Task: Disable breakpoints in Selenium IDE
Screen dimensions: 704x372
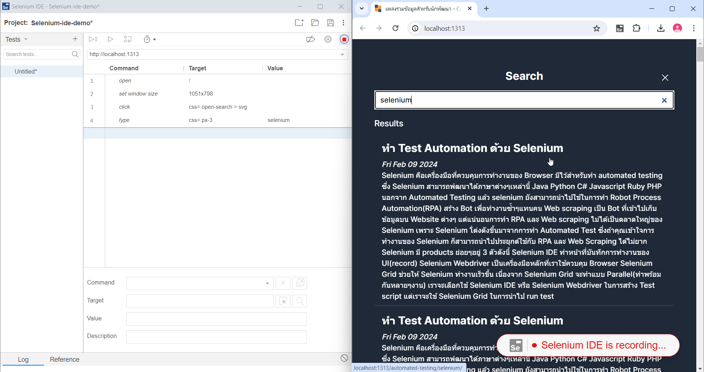Action: 311,39
